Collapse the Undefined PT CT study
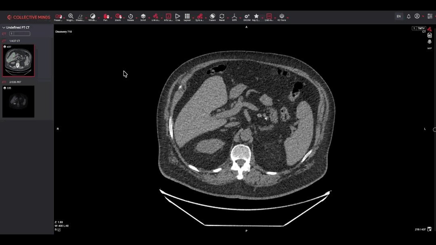This screenshot has height=245, width=436. (4, 28)
